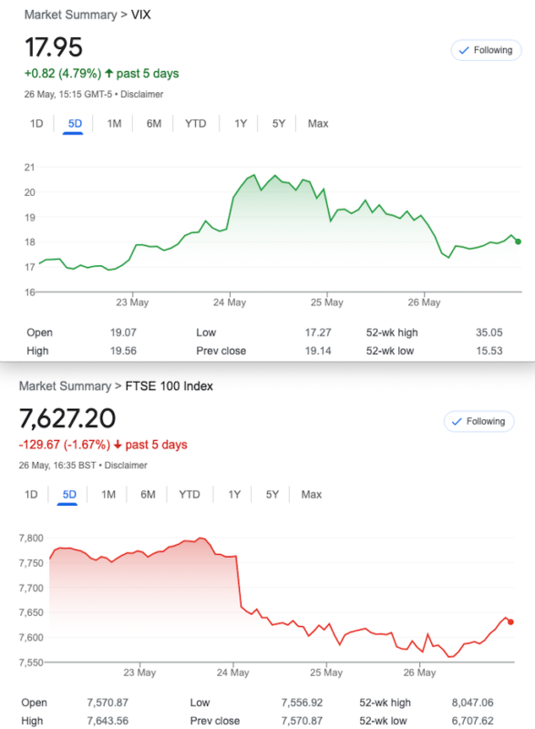Select the 1D tab on VIX chart
Image resolution: width=535 pixels, height=729 pixels.
36,124
